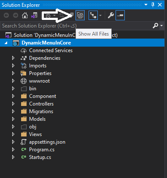Click the wwwroot globe icon

(x=24, y=81)
